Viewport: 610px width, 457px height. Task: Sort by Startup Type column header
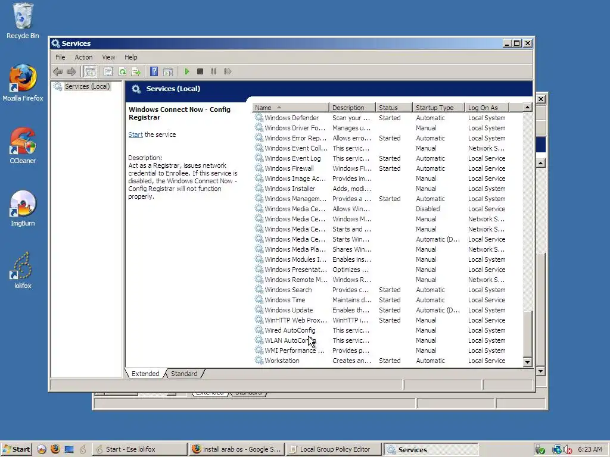point(438,108)
